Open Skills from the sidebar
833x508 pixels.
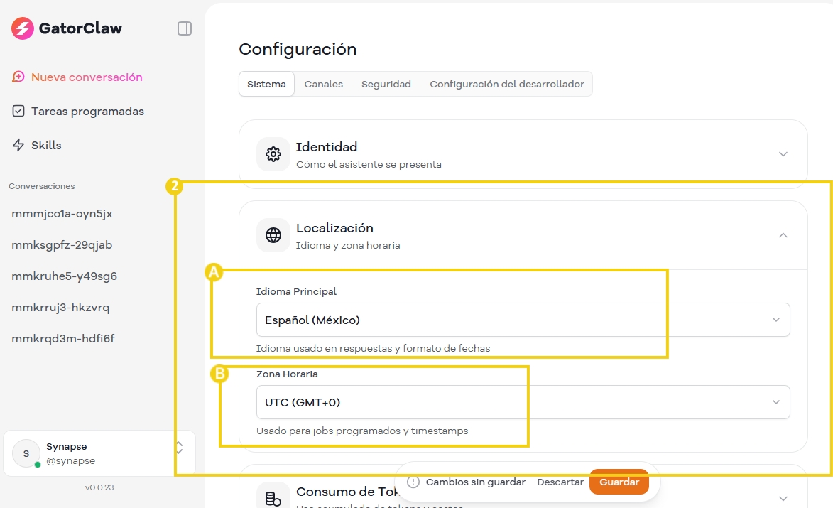[x=46, y=145]
